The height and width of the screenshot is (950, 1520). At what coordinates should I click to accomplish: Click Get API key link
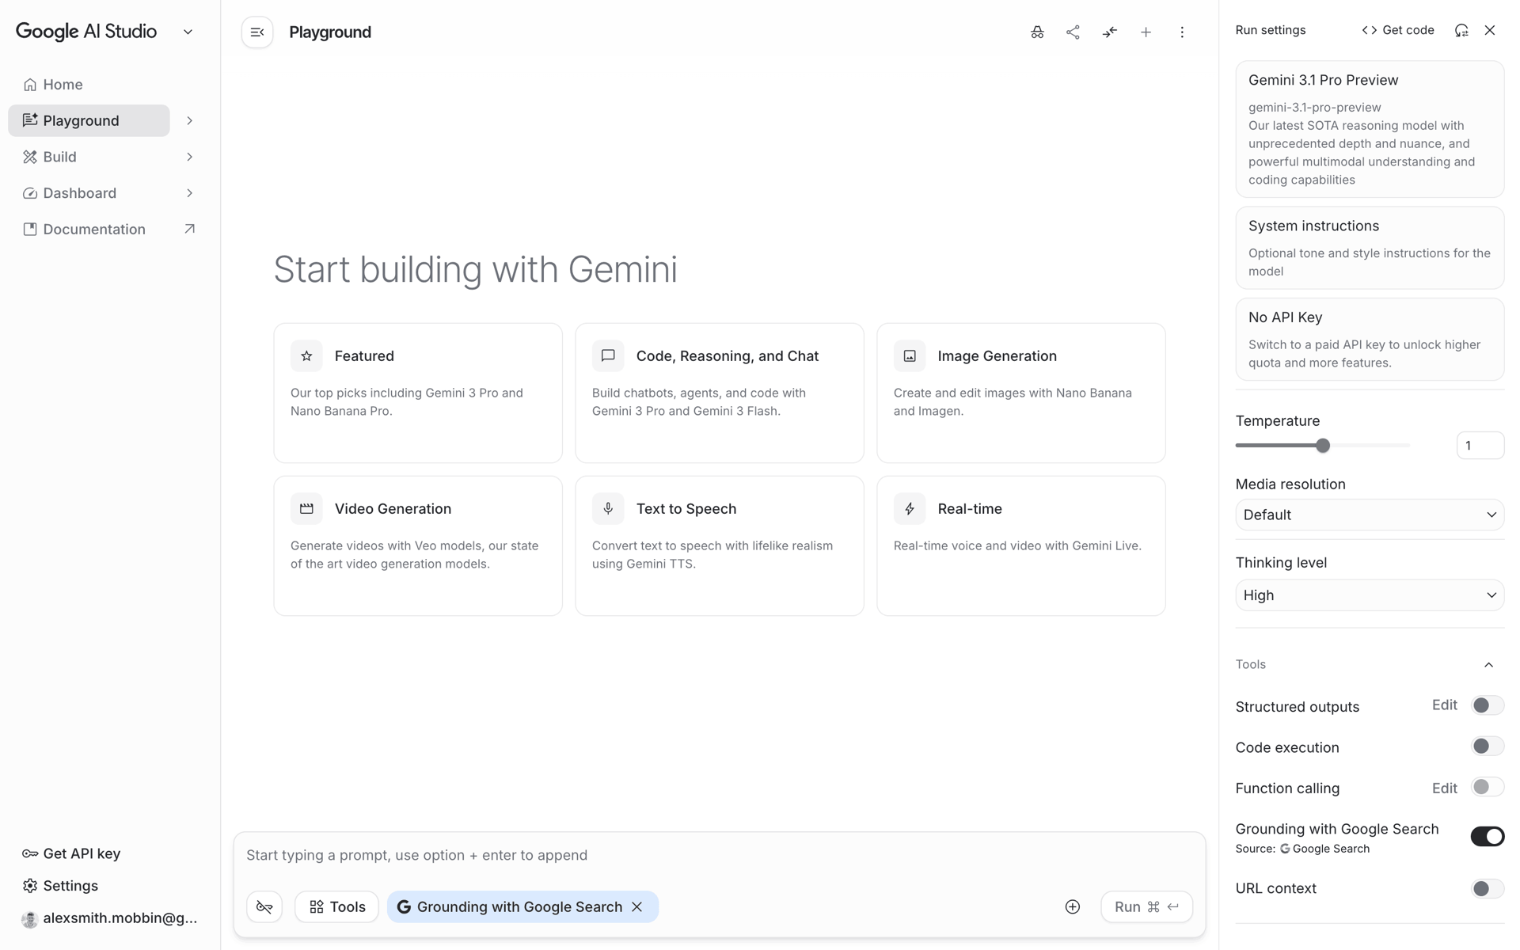tap(82, 854)
